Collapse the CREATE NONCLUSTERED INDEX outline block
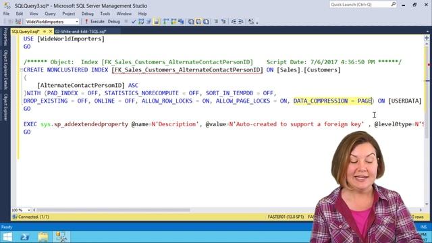 click(x=21, y=70)
